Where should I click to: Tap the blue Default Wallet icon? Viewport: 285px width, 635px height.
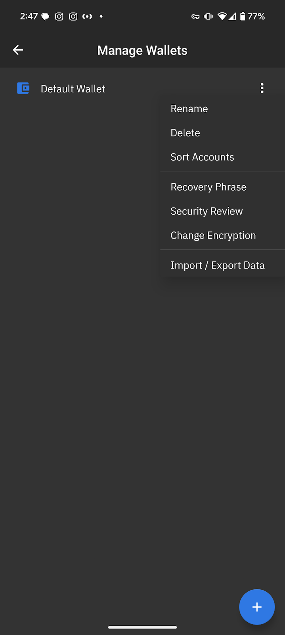tap(23, 88)
